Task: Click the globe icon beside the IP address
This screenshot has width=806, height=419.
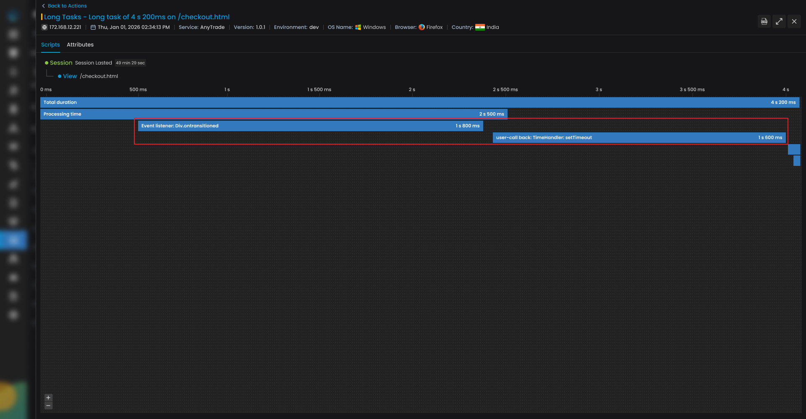Action: [44, 27]
